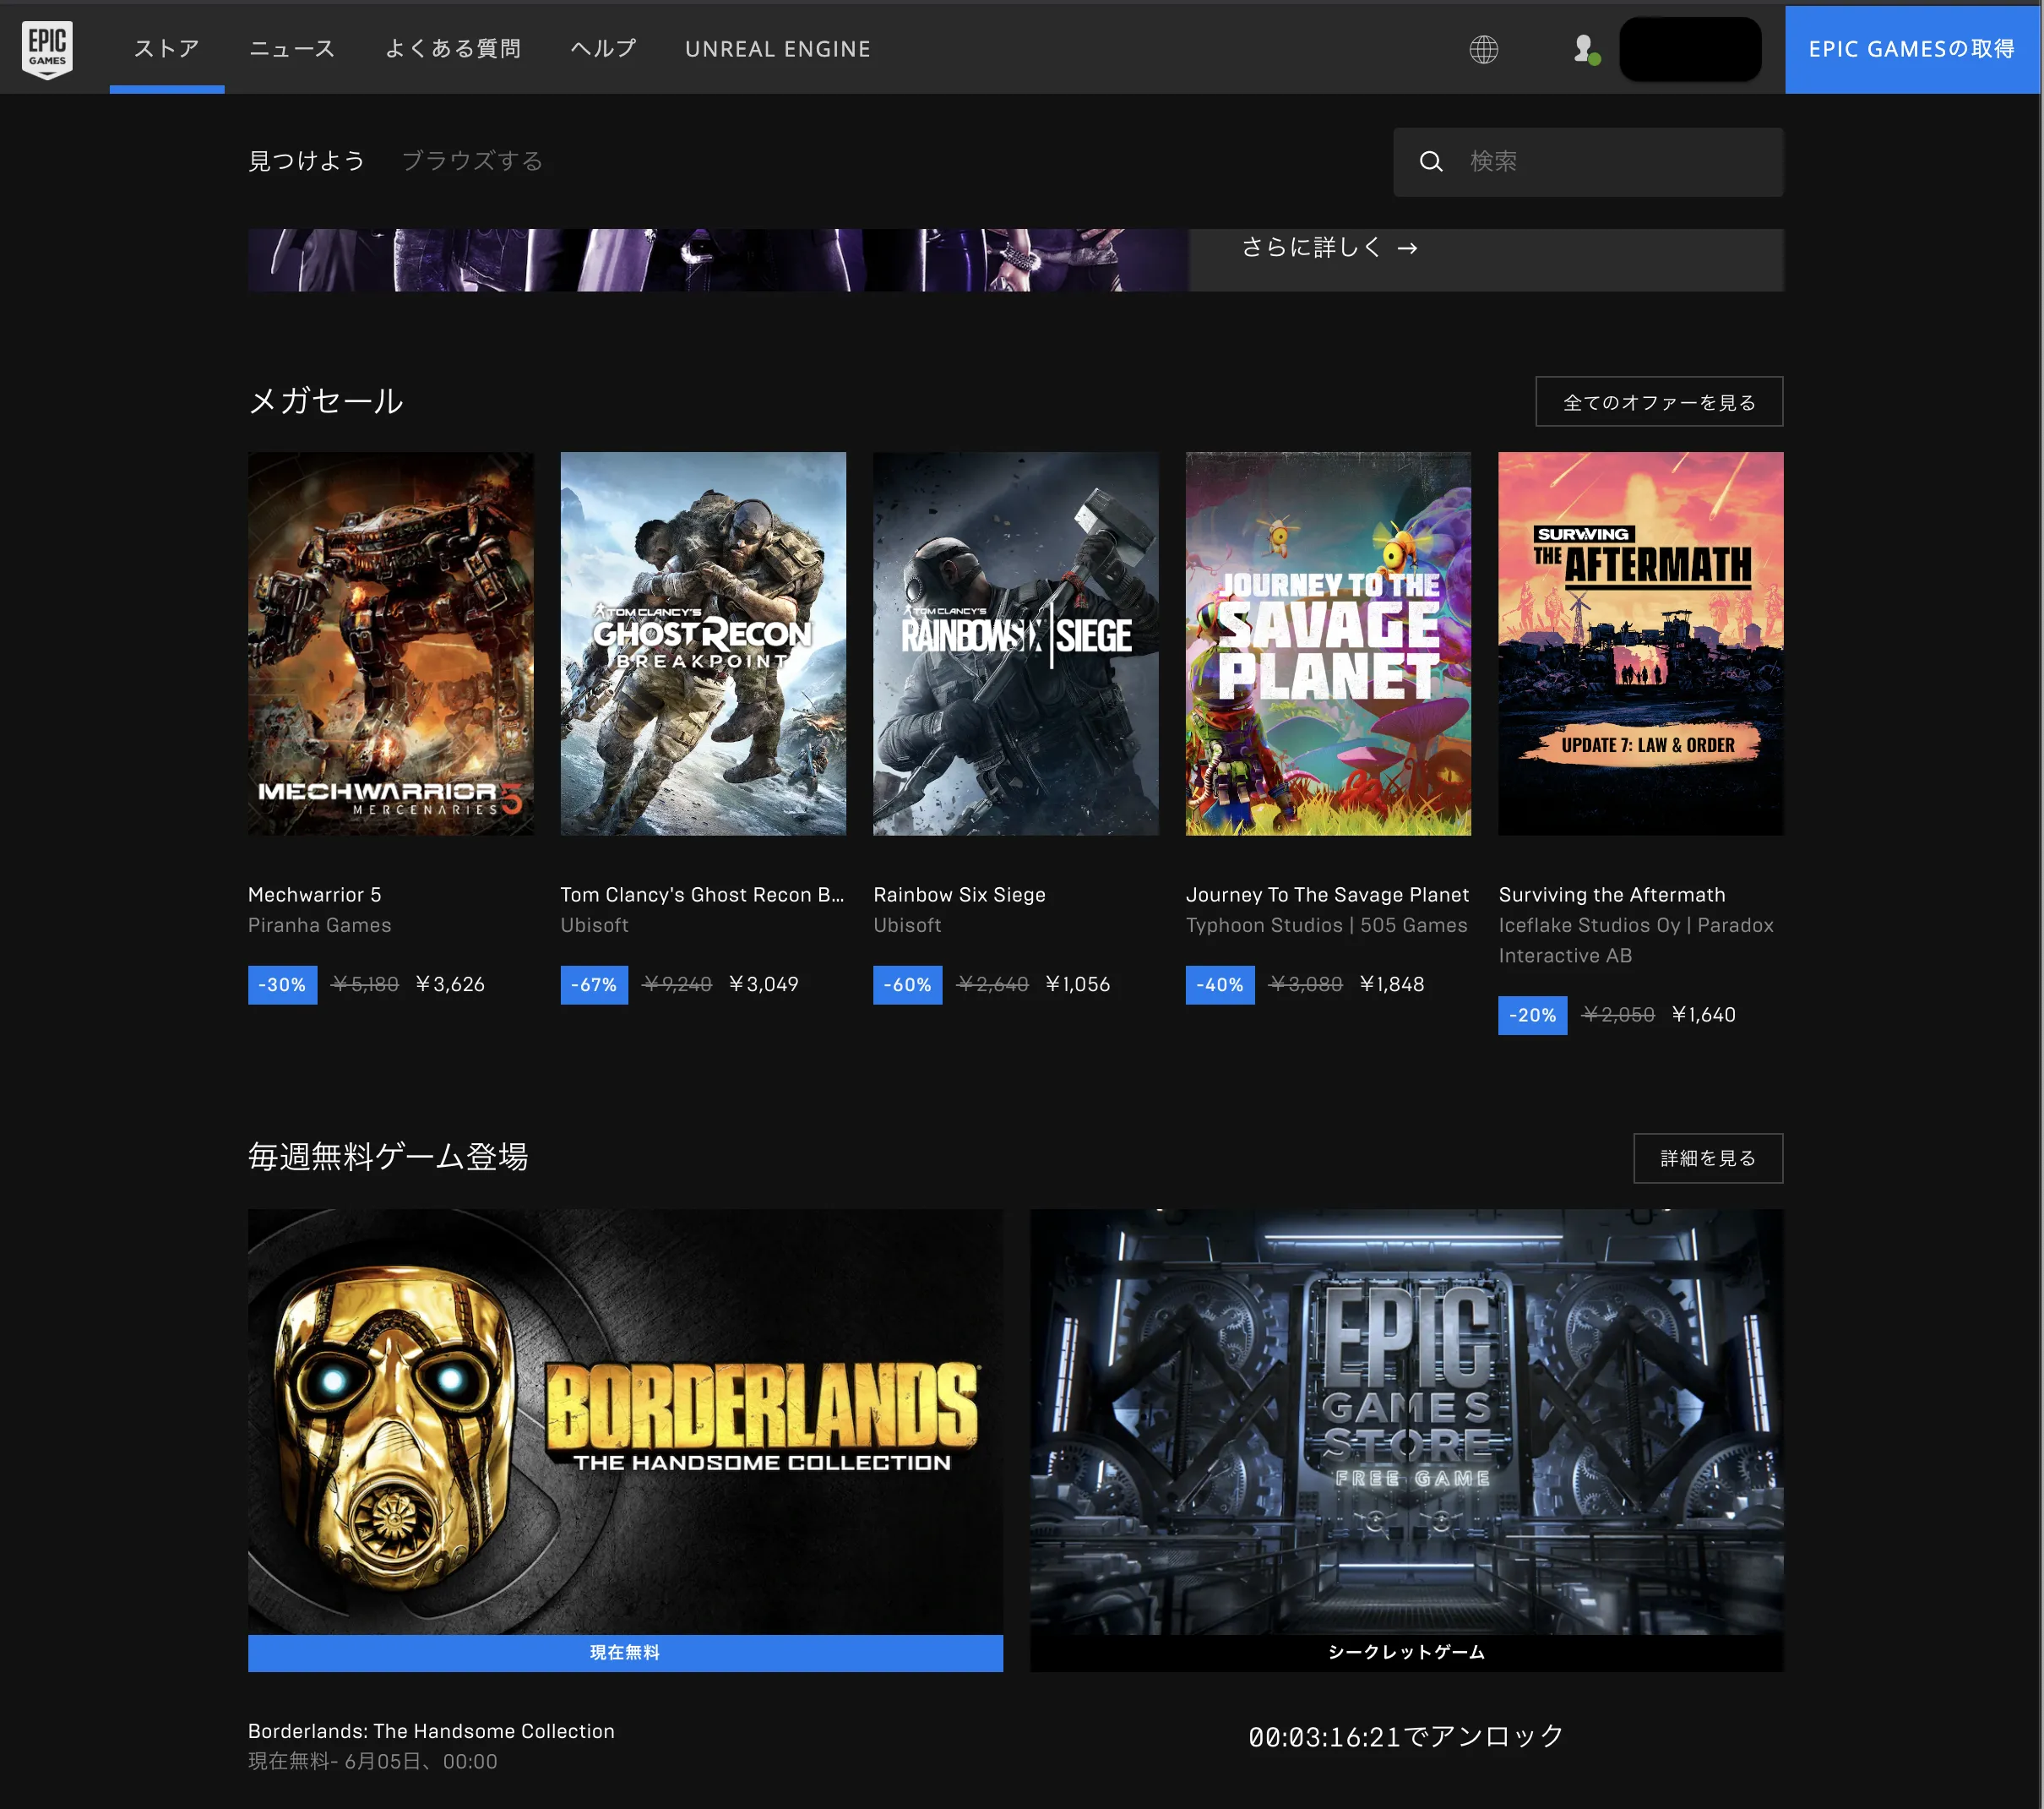Viewport: 2044px width, 1809px height.
Task: Focus the 検索 search field
Action: coord(1588,161)
